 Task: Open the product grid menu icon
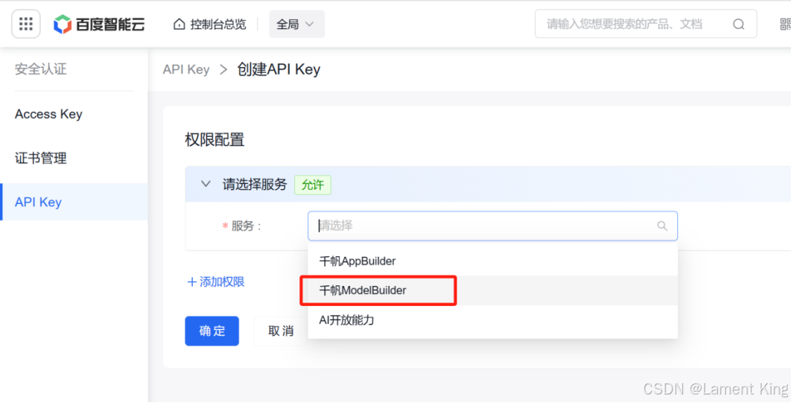tap(26, 24)
